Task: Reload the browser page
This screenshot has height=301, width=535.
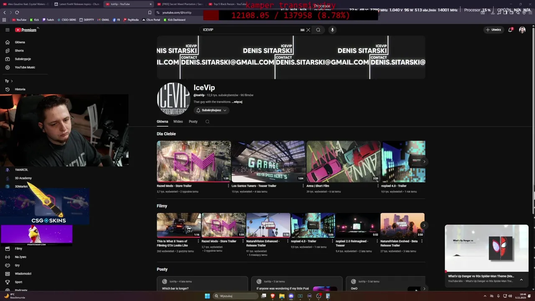Action: 17,13
